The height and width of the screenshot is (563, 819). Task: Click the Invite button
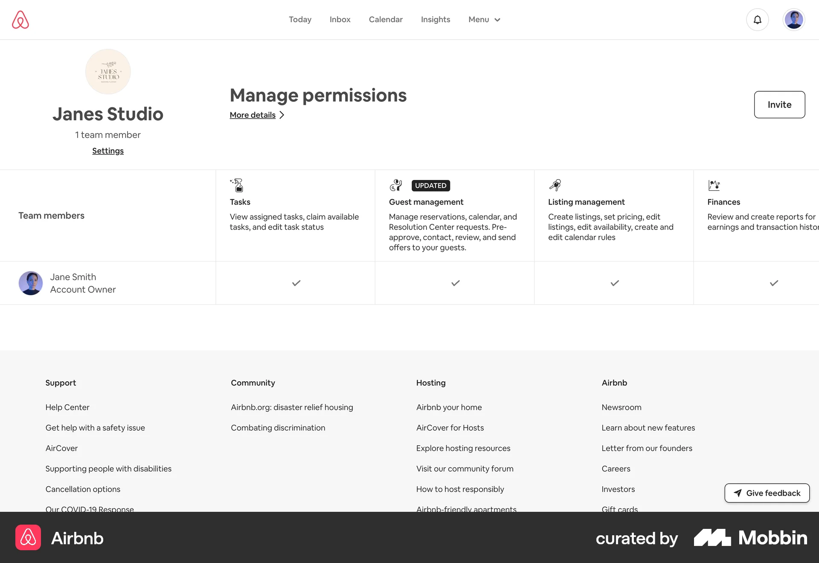[x=779, y=104]
